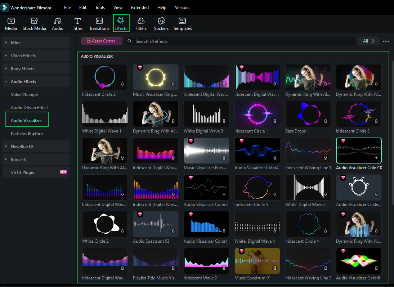Open the Transitions panel

click(x=99, y=24)
